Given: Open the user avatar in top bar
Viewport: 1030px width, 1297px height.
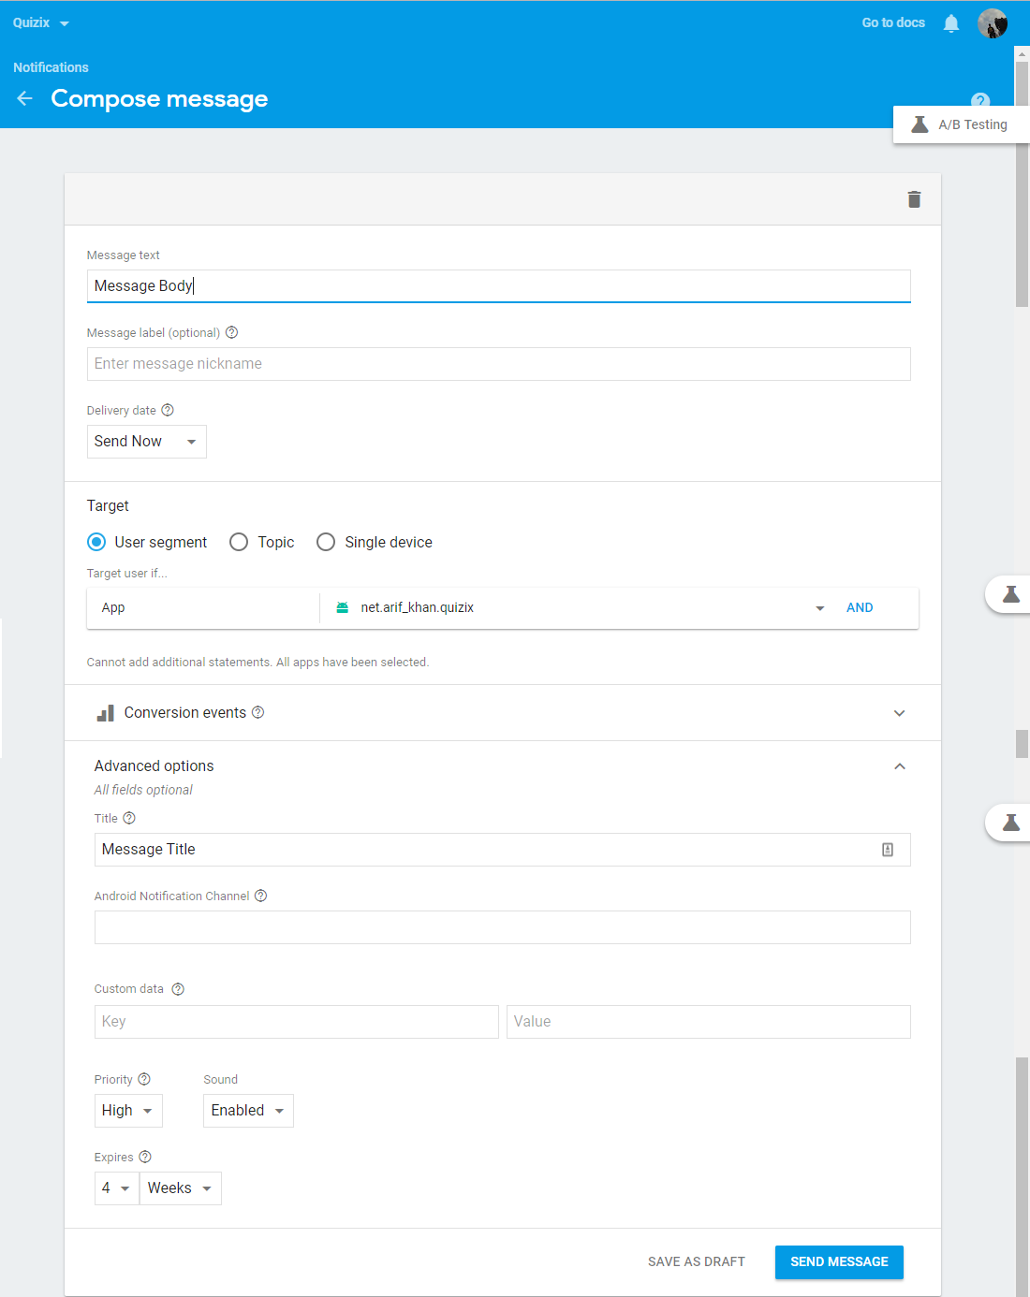Looking at the screenshot, I should (992, 23).
